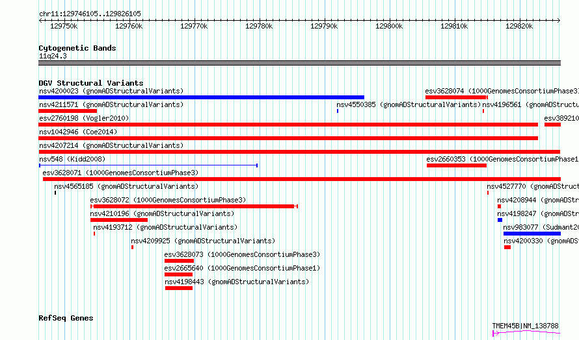
Task: Click the magenta TMEM45B gene glyph
Action: tap(526, 333)
